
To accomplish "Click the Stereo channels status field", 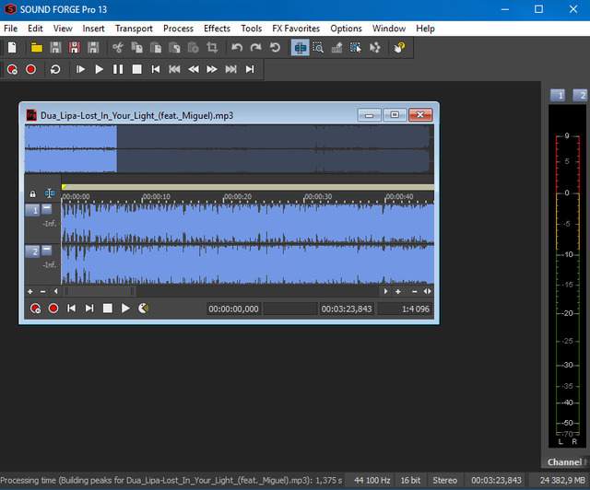I will coord(444,480).
